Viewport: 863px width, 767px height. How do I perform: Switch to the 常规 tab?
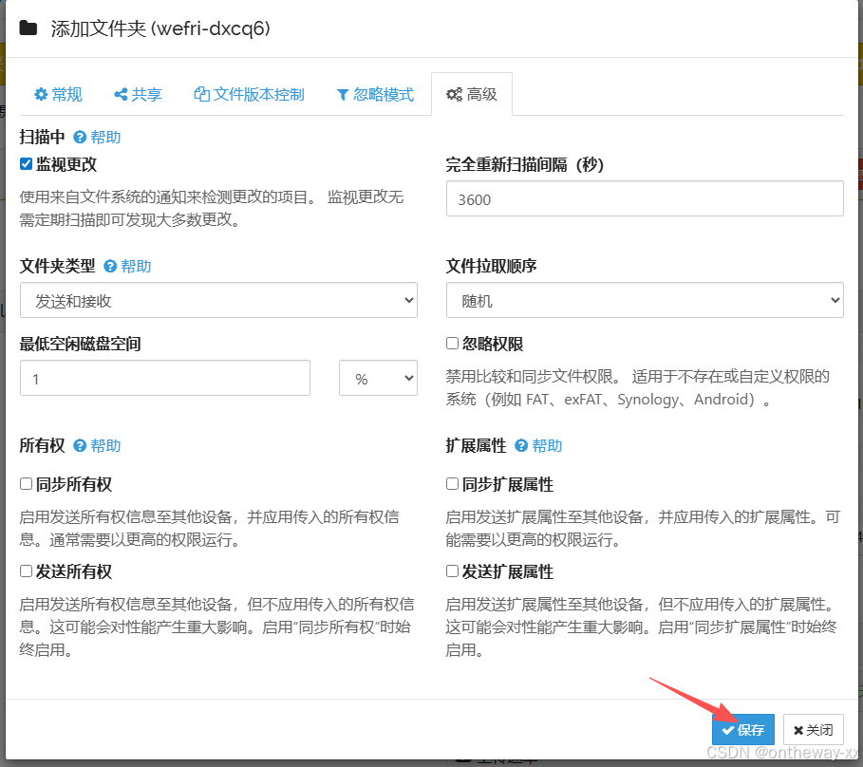coord(57,94)
